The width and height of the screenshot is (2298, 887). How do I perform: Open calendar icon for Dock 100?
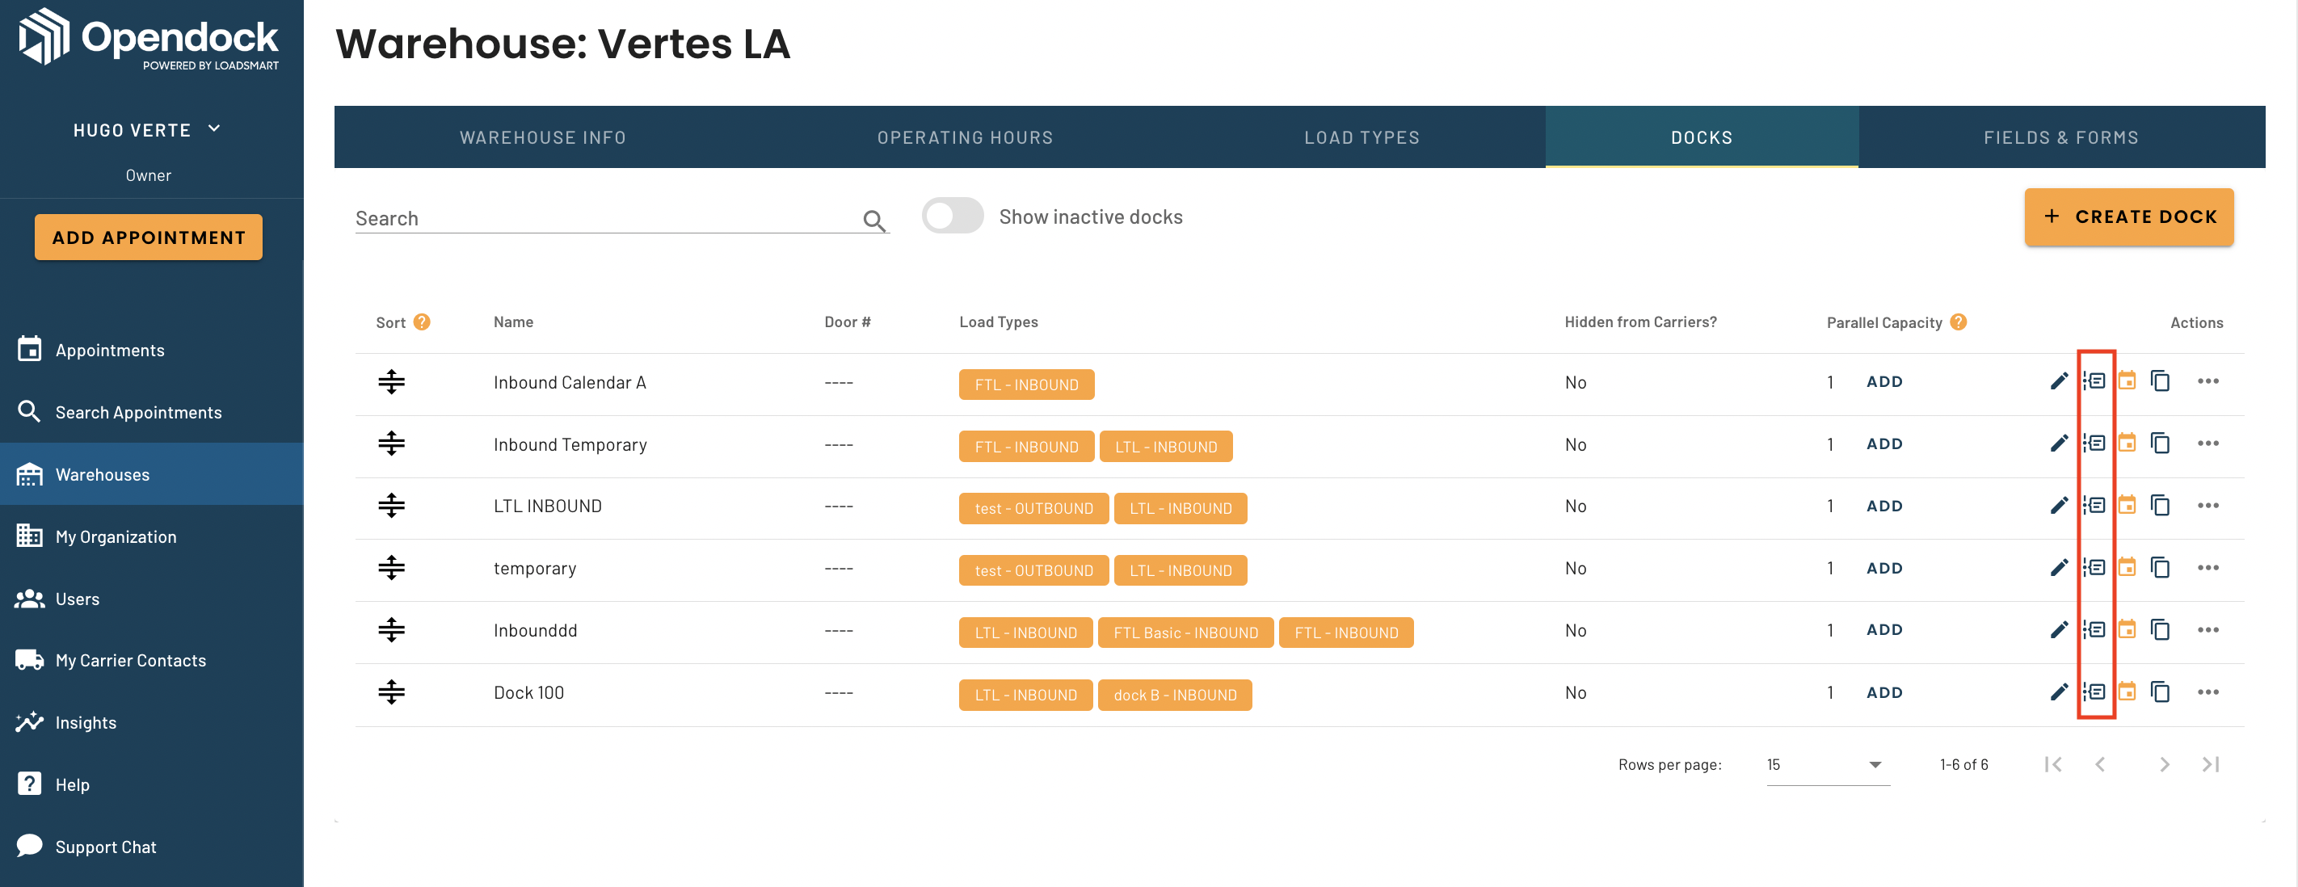pyautogui.click(x=2127, y=692)
